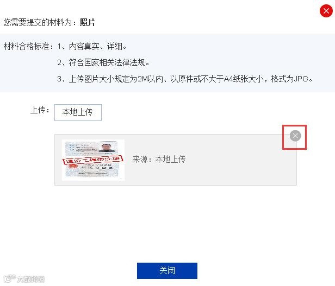
Task: Click the 本地上传 upload button
Action: pyautogui.click(x=78, y=112)
